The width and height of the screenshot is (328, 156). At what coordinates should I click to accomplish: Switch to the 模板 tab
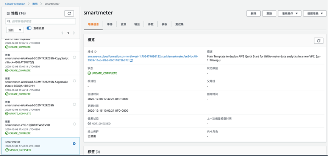coord(164,25)
